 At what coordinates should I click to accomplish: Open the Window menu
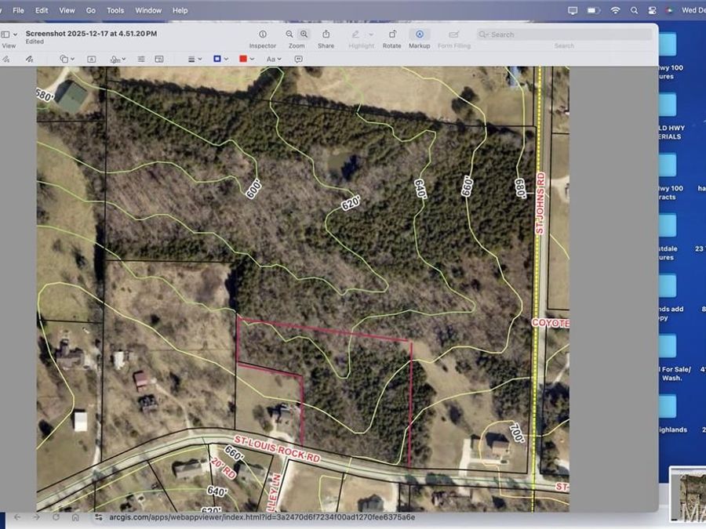click(x=148, y=10)
